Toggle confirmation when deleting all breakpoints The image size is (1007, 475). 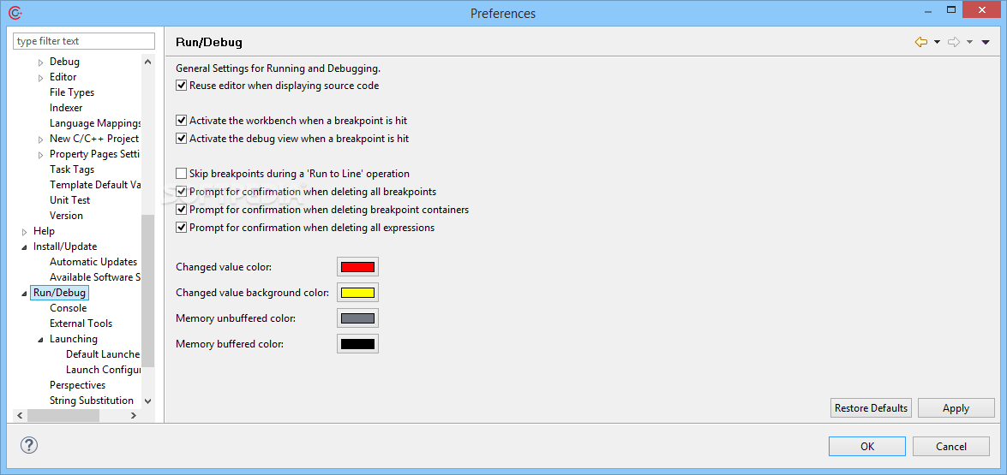coord(181,192)
